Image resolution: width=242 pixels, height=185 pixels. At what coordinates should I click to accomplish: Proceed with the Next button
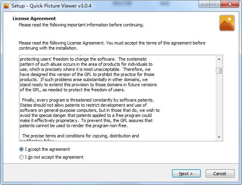pos(186,174)
